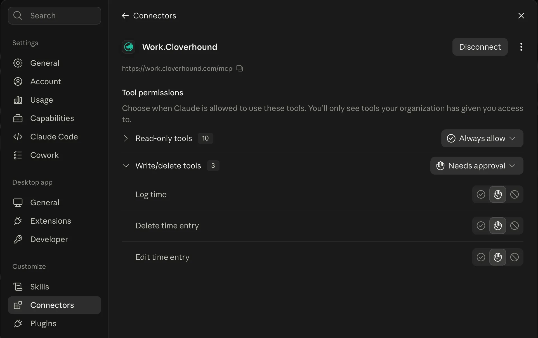Set Edit time entry to needs approval

click(497, 257)
